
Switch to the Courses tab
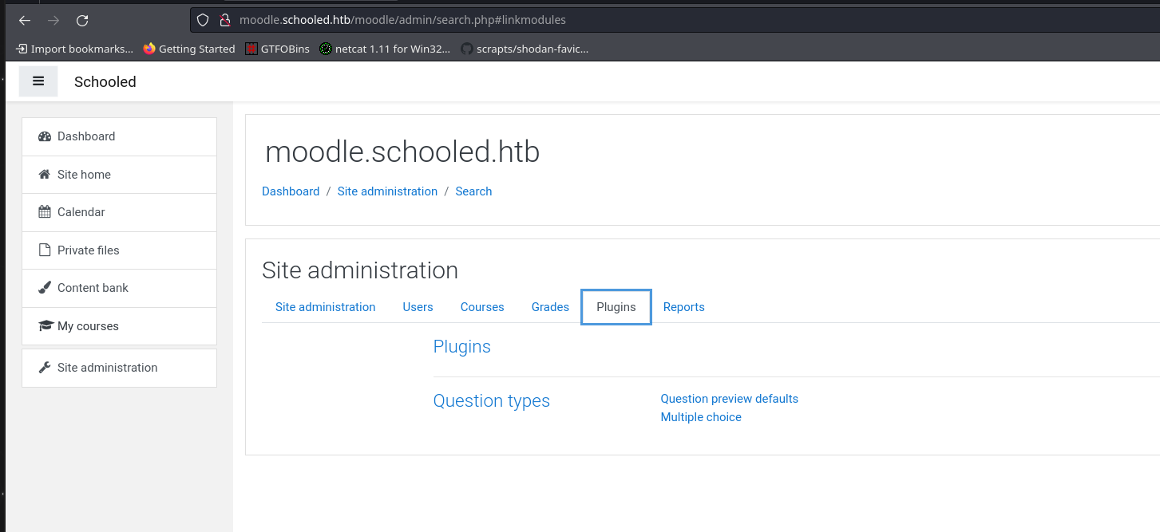[482, 307]
